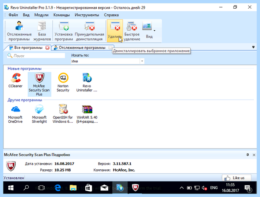This screenshot has height=197, width=260.
Task: Click install date value 16.08.2017
Action: (64, 164)
